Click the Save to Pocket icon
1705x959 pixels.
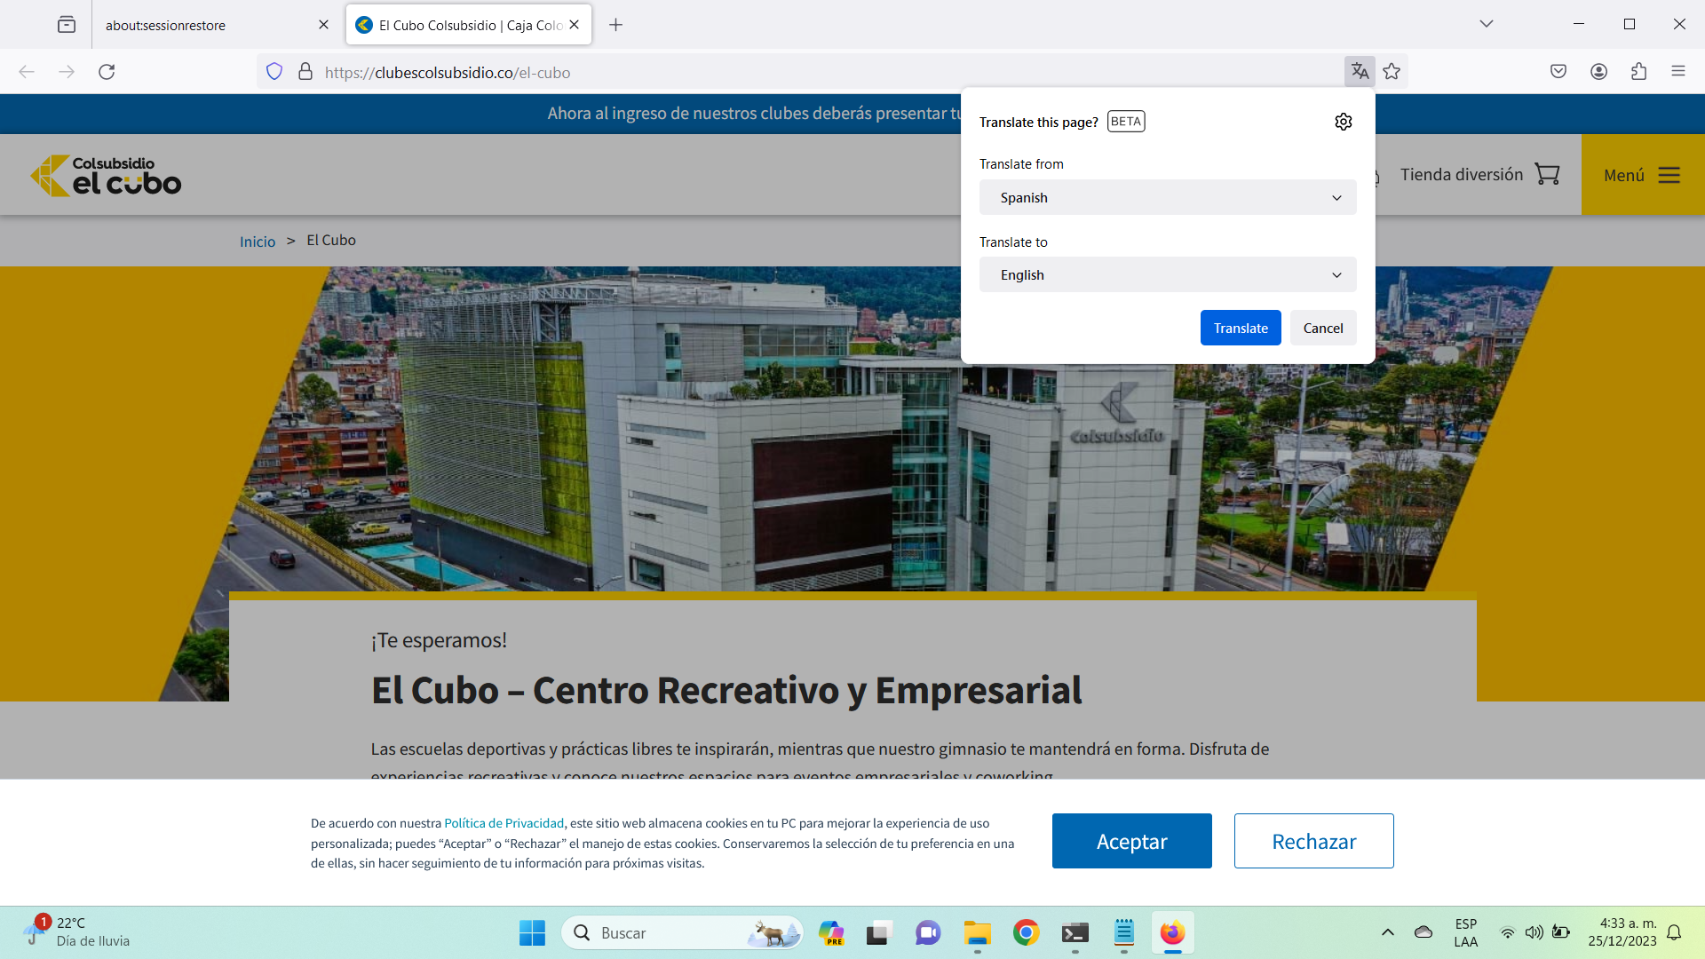(x=1558, y=71)
